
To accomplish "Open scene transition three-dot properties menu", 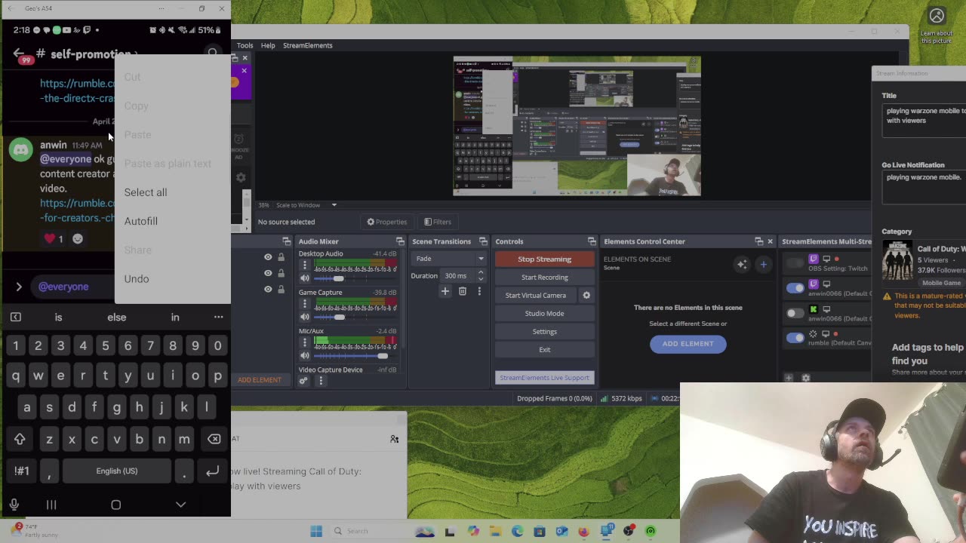I will click(479, 291).
